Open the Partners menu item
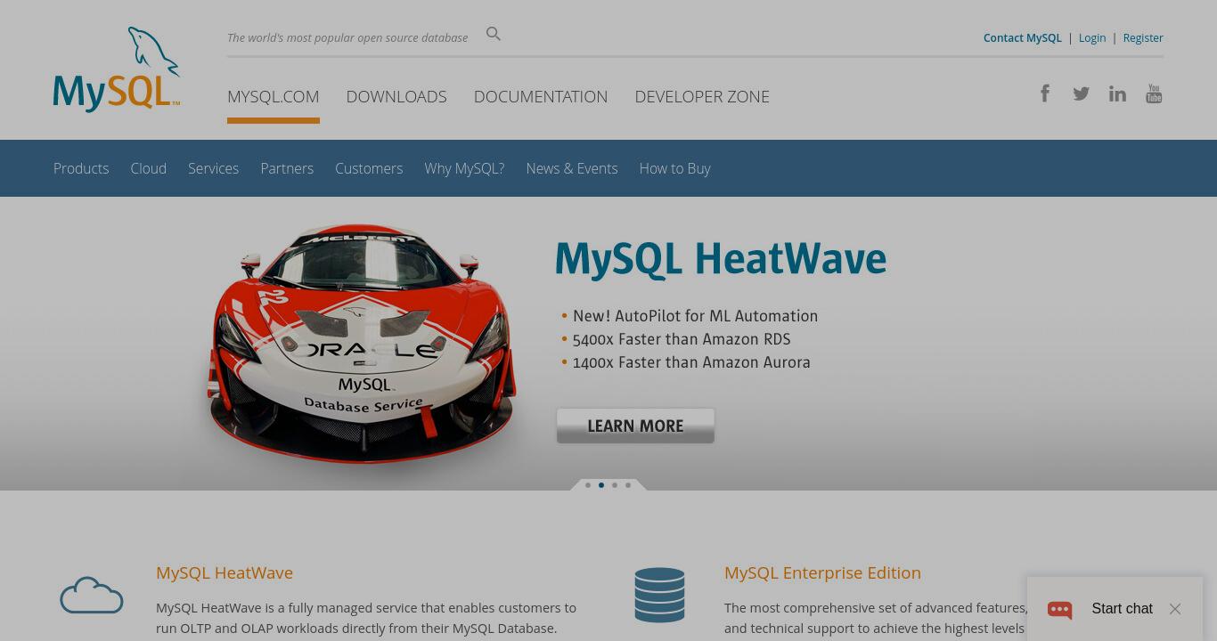This screenshot has height=641, width=1217. [x=287, y=168]
